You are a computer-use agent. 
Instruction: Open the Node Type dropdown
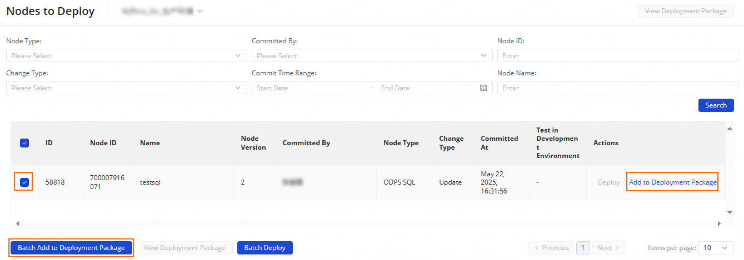(126, 56)
